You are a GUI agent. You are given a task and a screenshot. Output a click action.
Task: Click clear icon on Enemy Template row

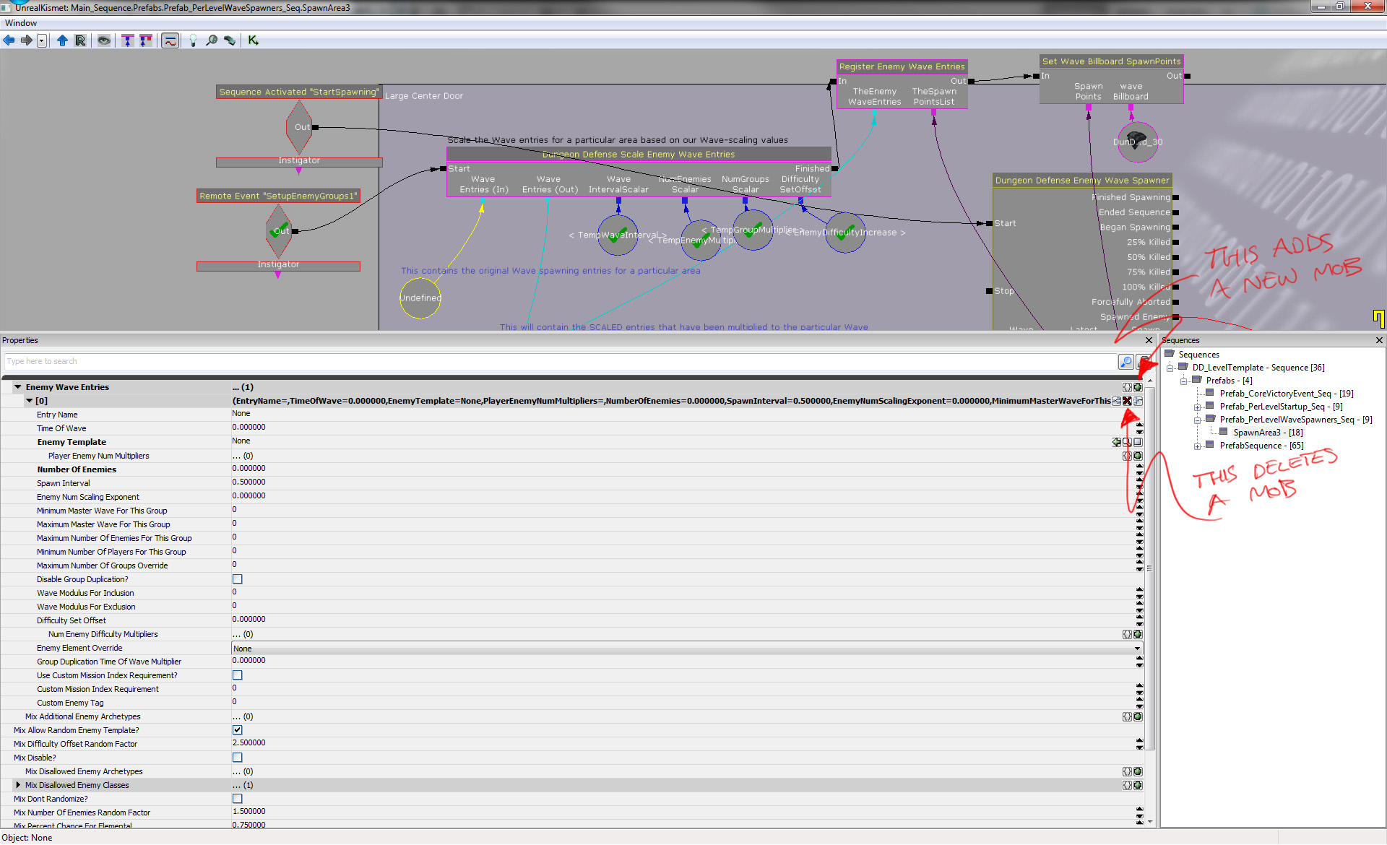click(1138, 442)
